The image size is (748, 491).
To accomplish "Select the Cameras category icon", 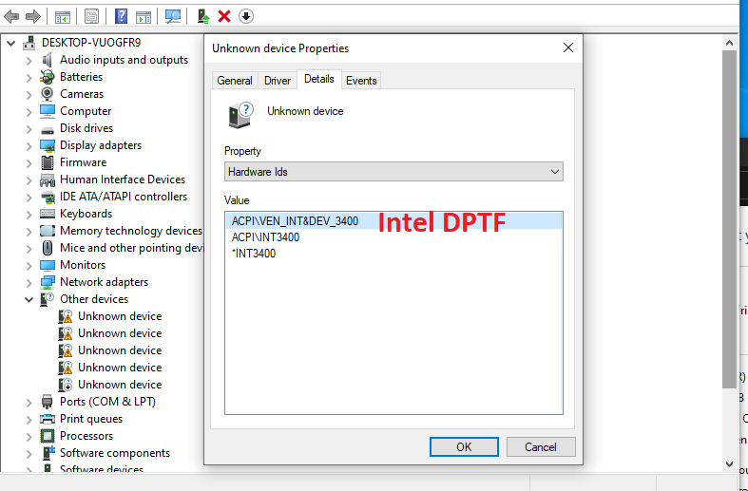I will 48,94.
